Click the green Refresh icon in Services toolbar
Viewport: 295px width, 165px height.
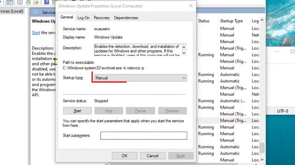pyautogui.click(x=28, y=2)
